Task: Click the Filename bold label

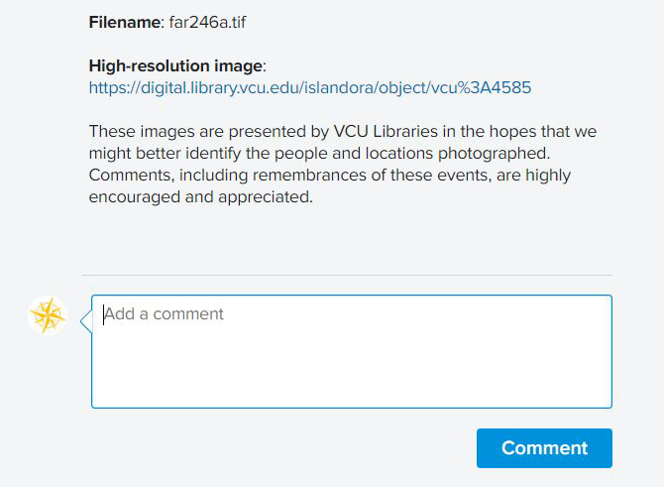Action: pos(125,22)
